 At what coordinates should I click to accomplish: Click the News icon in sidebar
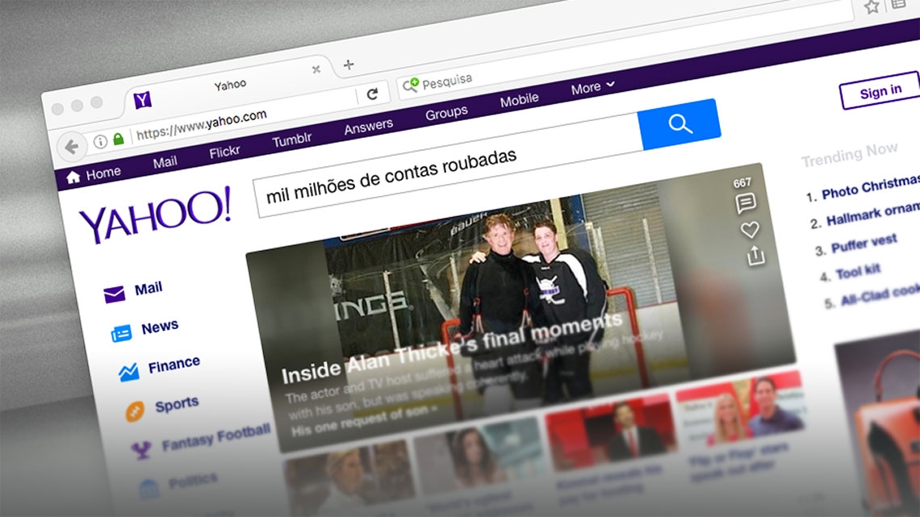(121, 334)
